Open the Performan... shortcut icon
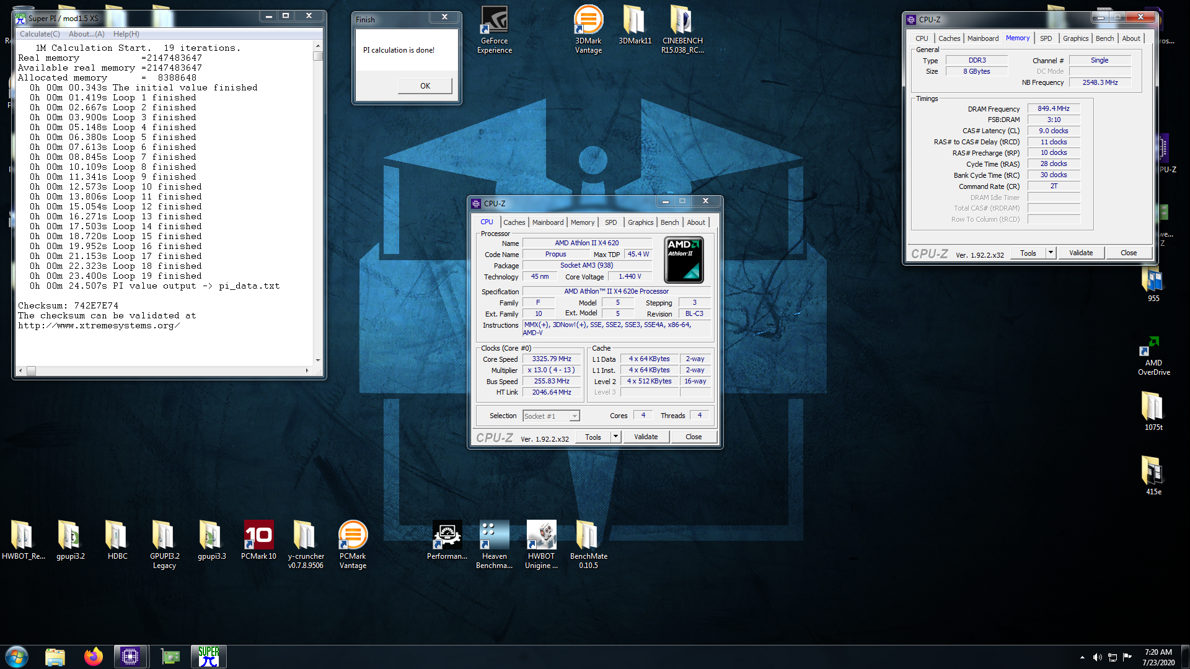Viewport: 1190px width, 669px height. 447,540
